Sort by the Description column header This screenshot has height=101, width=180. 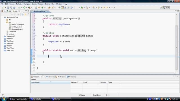click(x=50, y=82)
